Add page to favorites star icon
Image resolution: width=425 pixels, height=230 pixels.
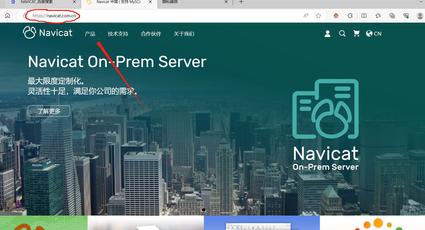[x=318, y=16]
